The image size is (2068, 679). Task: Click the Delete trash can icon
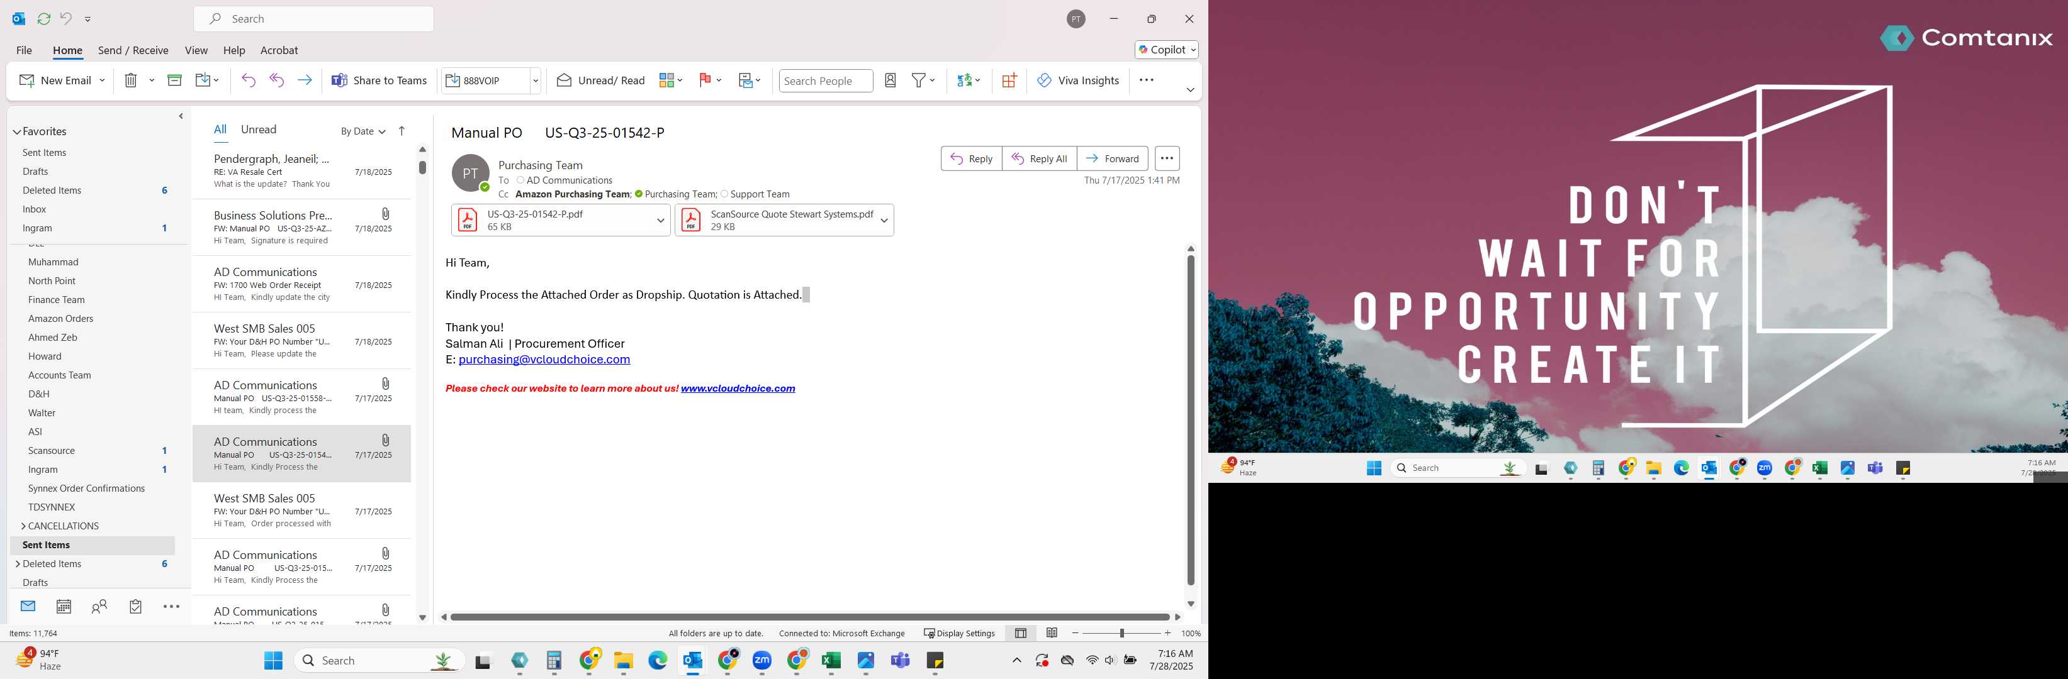tap(131, 80)
